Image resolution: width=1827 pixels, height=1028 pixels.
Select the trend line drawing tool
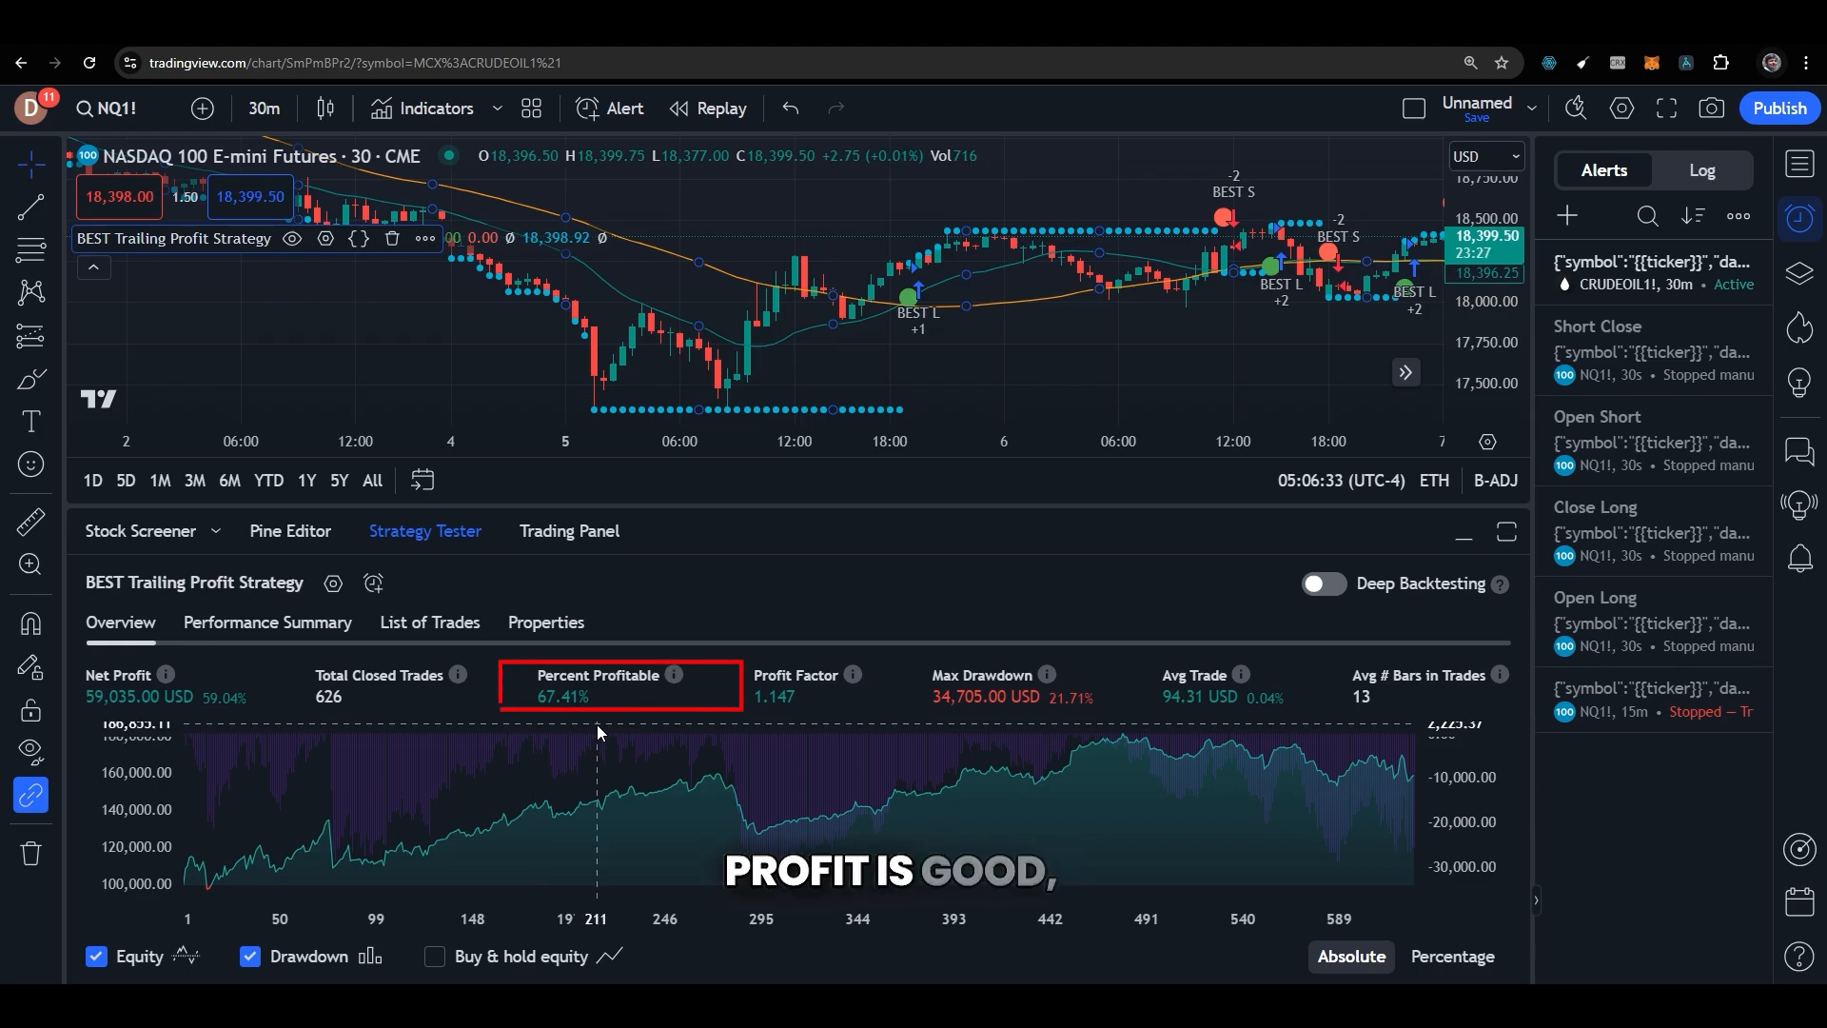coord(30,207)
